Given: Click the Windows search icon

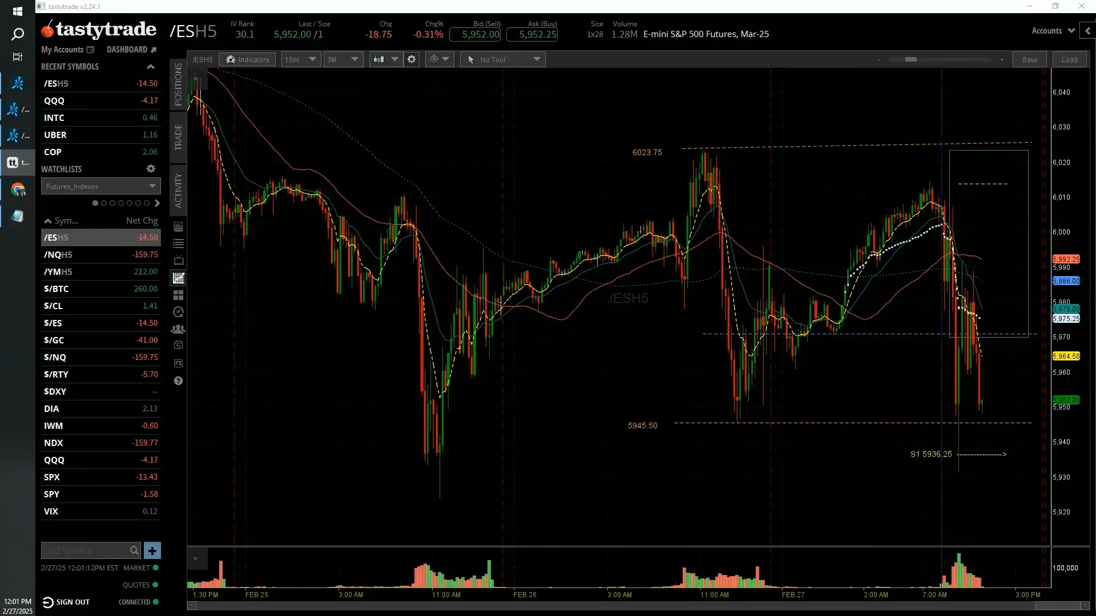Looking at the screenshot, I should click(17, 34).
